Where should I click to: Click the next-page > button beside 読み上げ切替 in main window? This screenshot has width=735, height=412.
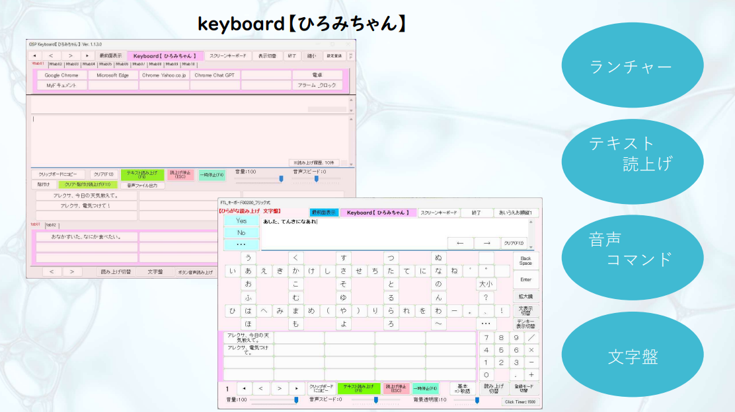[x=72, y=271]
